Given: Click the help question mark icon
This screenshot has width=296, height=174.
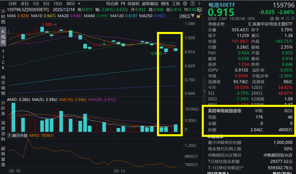Looking at the screenshot, I should [193, 4].
